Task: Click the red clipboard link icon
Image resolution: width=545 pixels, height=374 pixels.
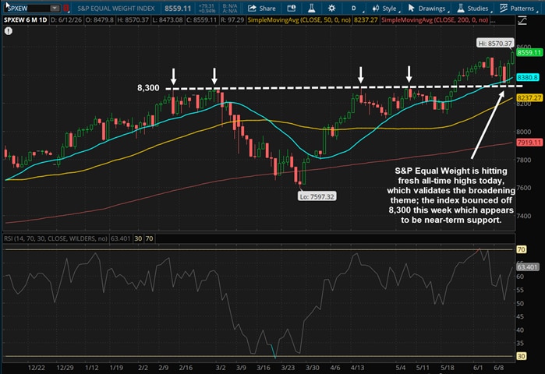Action: tap(66, 9)
